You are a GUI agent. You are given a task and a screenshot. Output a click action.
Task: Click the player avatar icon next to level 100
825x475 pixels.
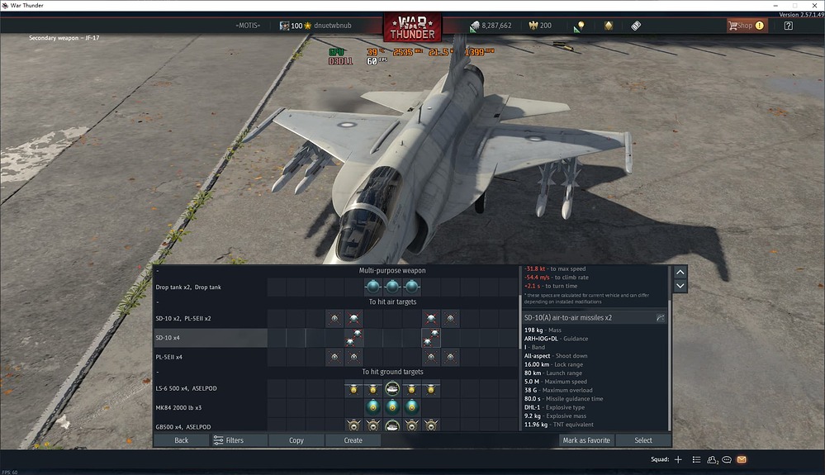point(284,26)
